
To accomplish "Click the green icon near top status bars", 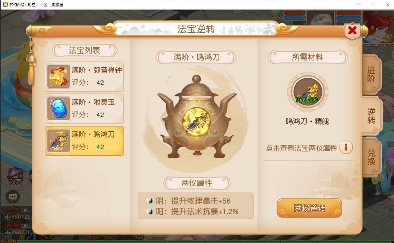I will pos(276,14).
